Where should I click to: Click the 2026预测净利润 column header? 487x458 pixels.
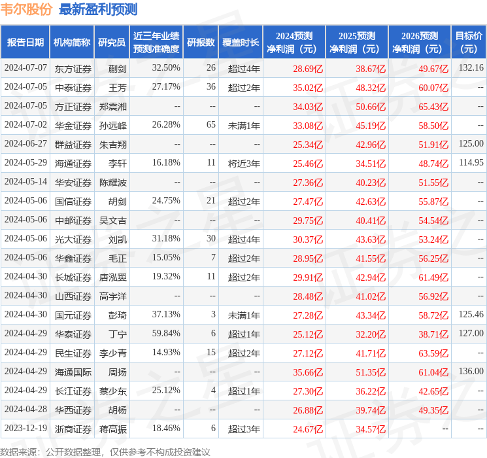420,43
